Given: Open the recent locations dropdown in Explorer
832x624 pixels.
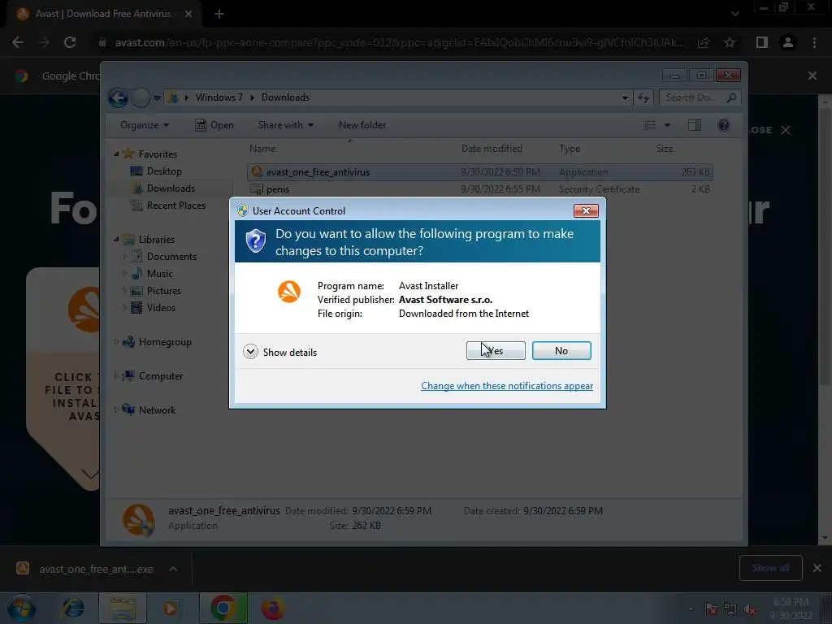Looking at the screenshot, I should tap(157, 97).
